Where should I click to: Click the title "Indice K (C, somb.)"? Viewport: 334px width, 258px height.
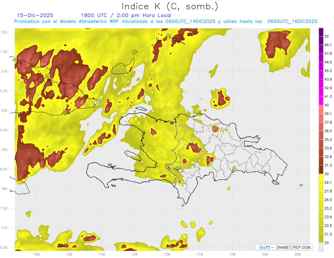coord(170,6)
